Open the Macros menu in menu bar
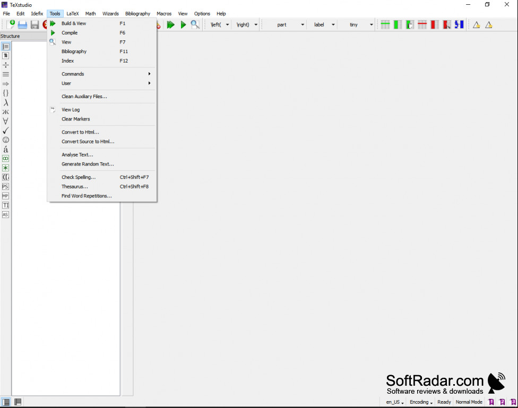 tap(164, 14)
